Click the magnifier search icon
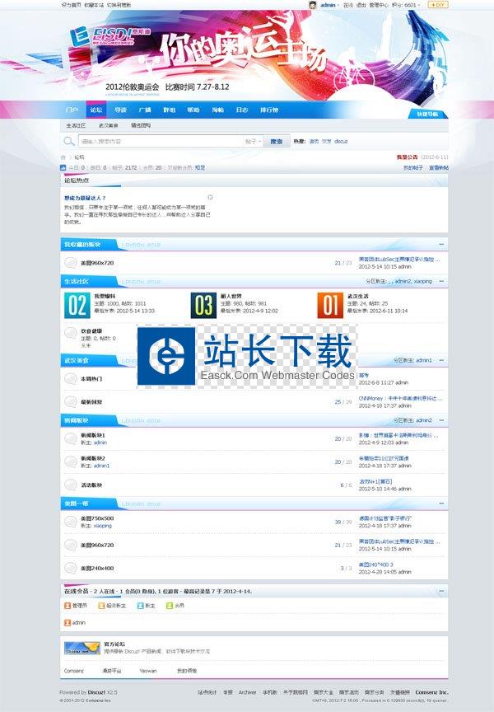Screen dimensions: 494x712 [x=69, y=141]
